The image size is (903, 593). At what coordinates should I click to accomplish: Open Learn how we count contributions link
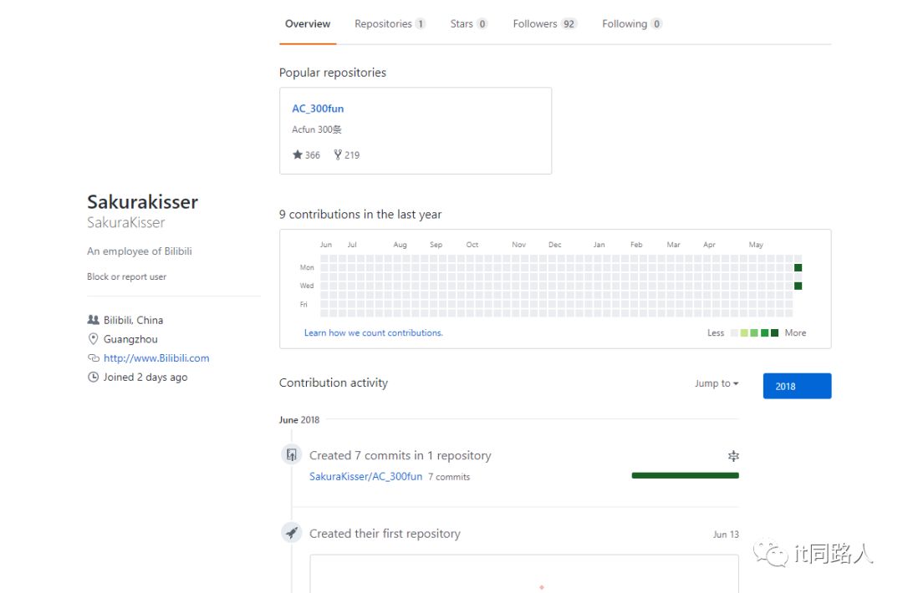(x=373, y=332)
